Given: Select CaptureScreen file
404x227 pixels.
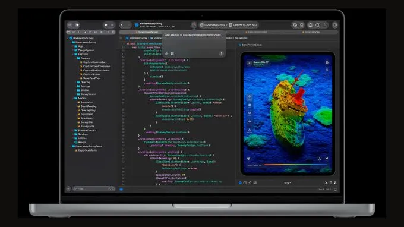Looking at the screenshot, I should coord(90,74).
